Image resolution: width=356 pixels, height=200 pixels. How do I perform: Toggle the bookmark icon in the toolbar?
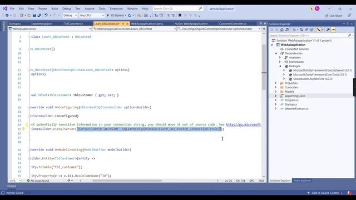click(180, 15)
